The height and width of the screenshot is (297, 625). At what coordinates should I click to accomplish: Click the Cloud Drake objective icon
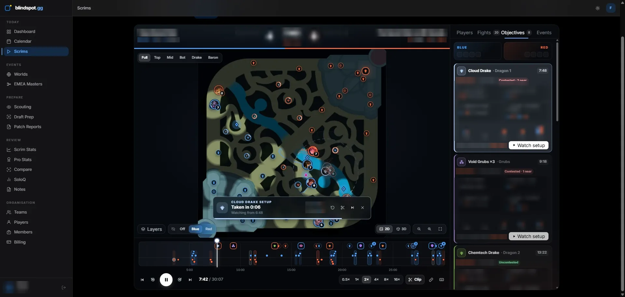(461, 71)
